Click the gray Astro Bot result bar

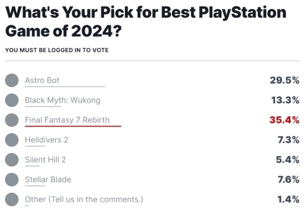(x=65, y=86)
